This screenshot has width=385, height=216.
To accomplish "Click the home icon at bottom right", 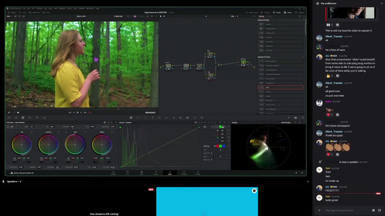I will tap(296, 173).
